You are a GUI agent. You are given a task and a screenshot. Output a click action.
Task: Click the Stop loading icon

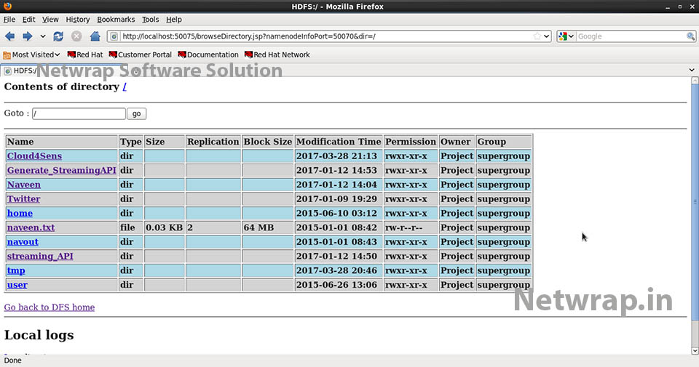pos(76,36)
